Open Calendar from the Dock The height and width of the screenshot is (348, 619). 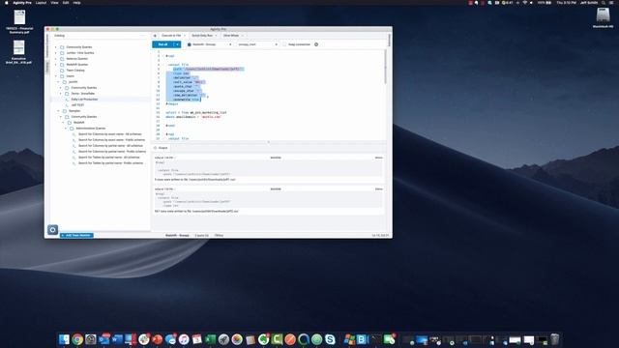point(197,339)
